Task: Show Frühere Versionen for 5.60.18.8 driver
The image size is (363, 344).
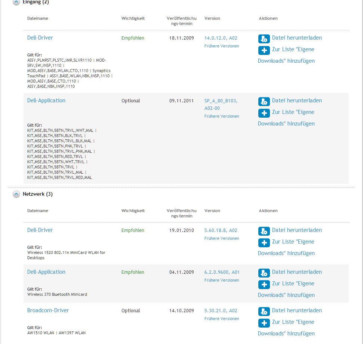Action: pyautogui.click(x=222, y=238)
